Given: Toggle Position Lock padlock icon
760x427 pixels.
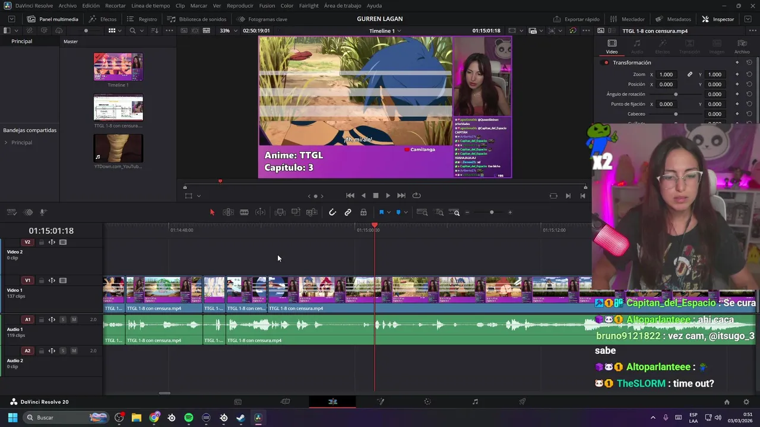Looking at the screenshot, I should [363, 212].
